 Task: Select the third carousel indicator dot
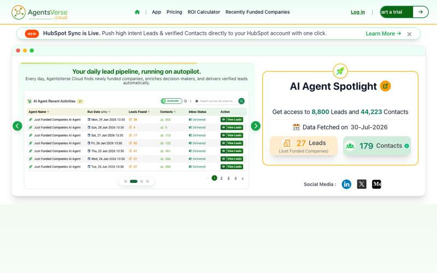[x=141, y=181]
